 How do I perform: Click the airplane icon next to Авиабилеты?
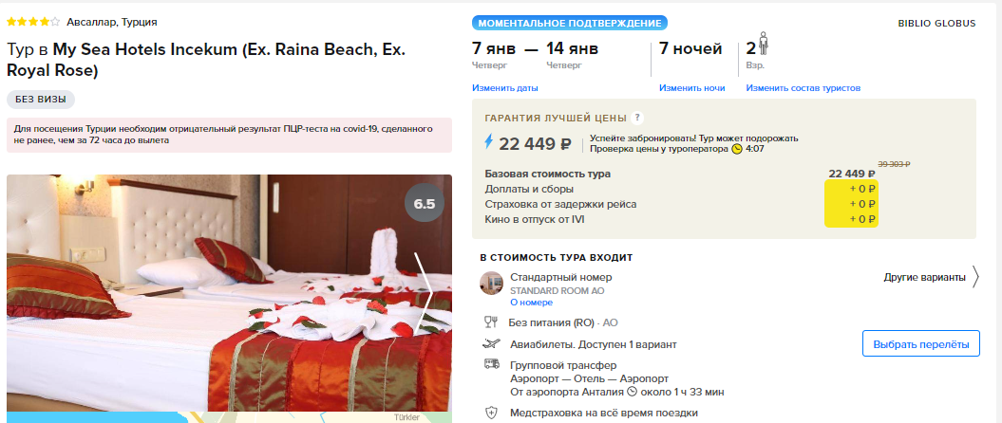coord(491,344)
